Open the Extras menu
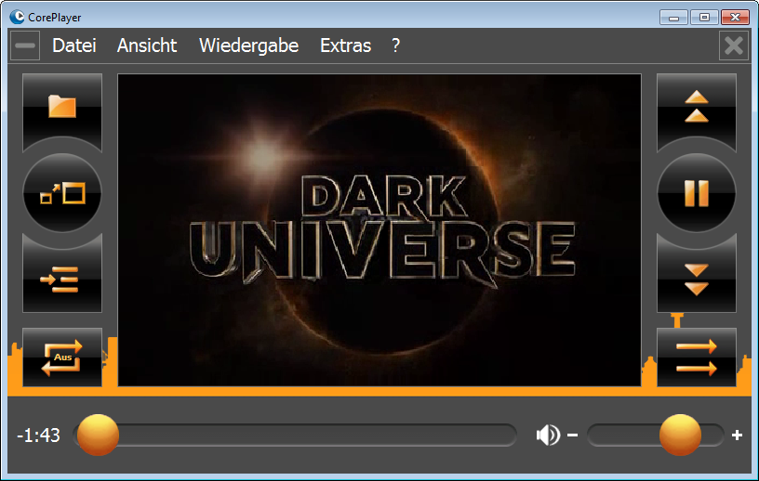759x481 pixels. (x=346, y=45)
